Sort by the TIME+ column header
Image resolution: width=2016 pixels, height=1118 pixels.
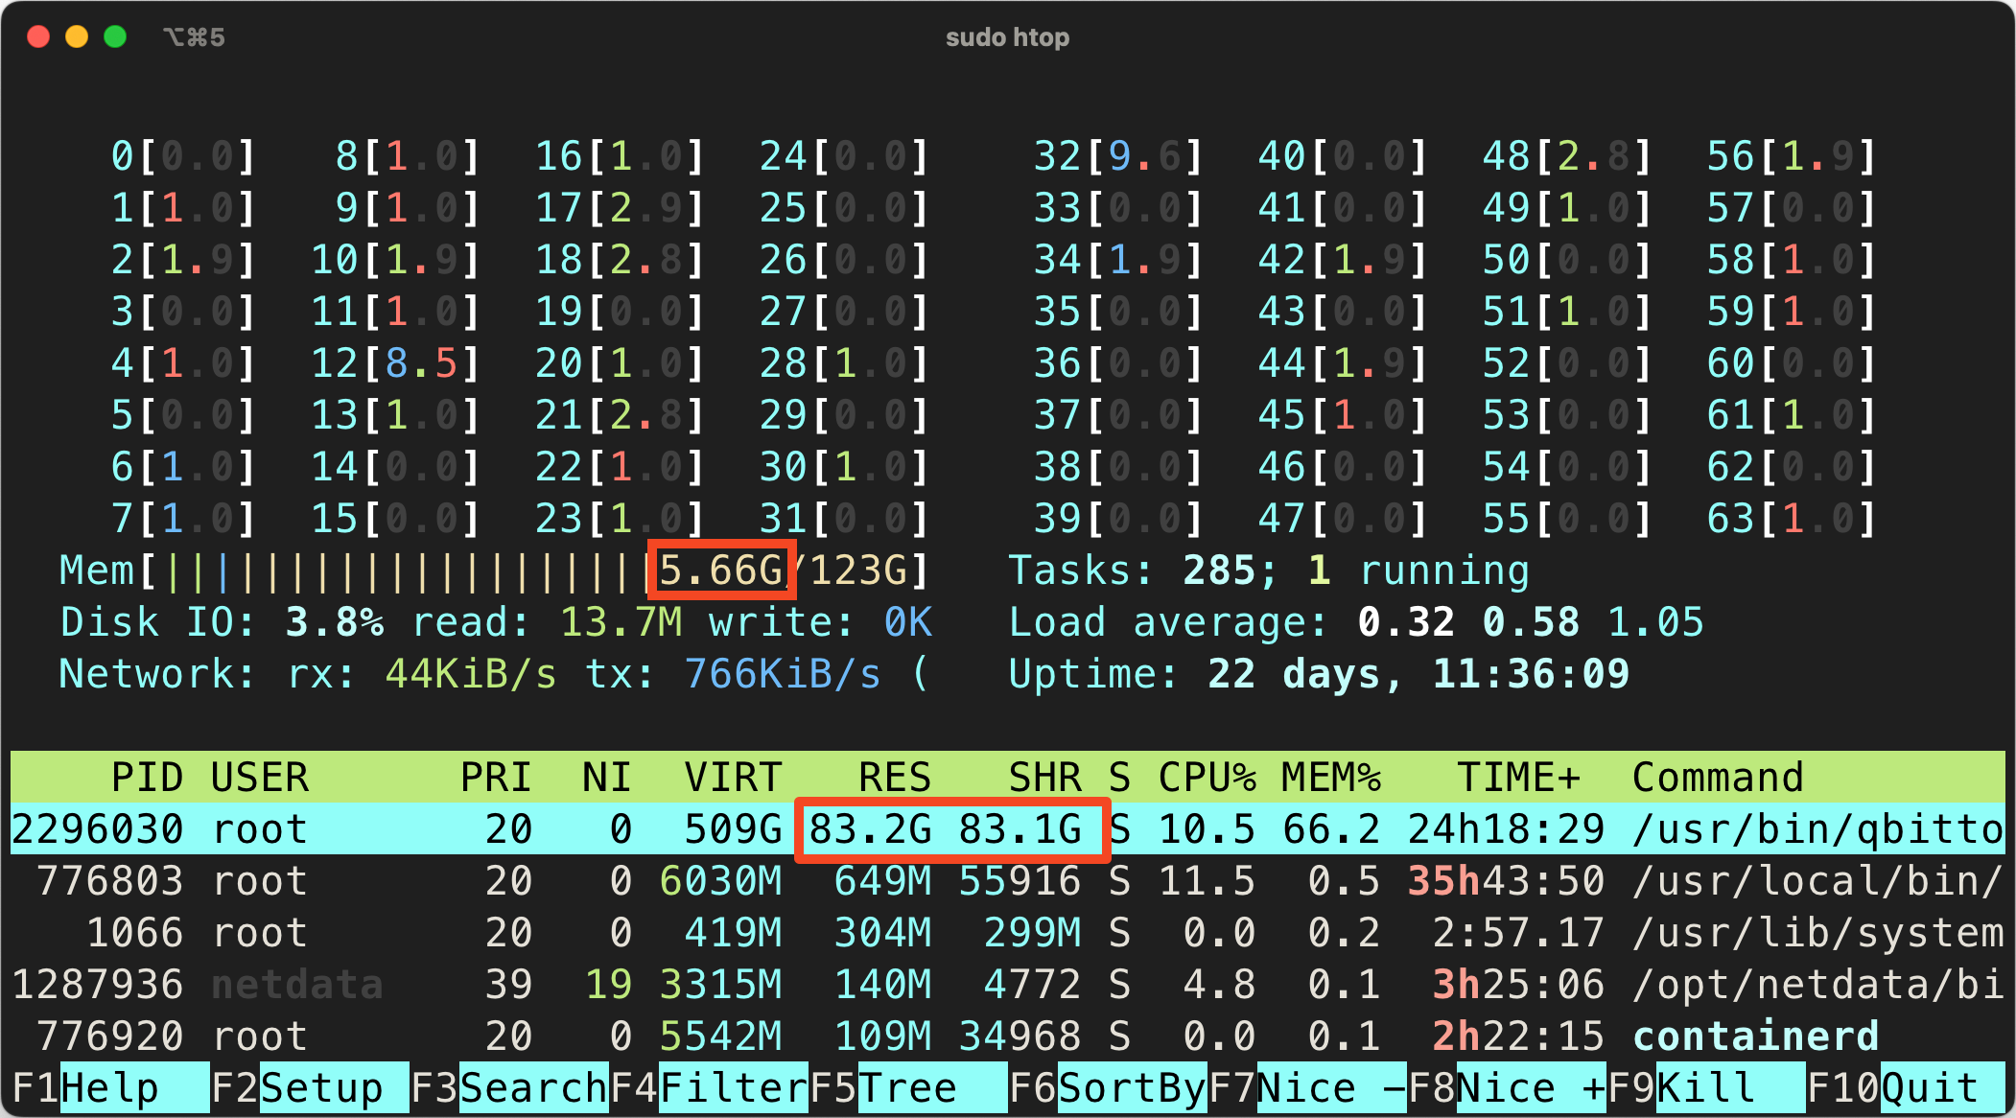(1519, 778)
